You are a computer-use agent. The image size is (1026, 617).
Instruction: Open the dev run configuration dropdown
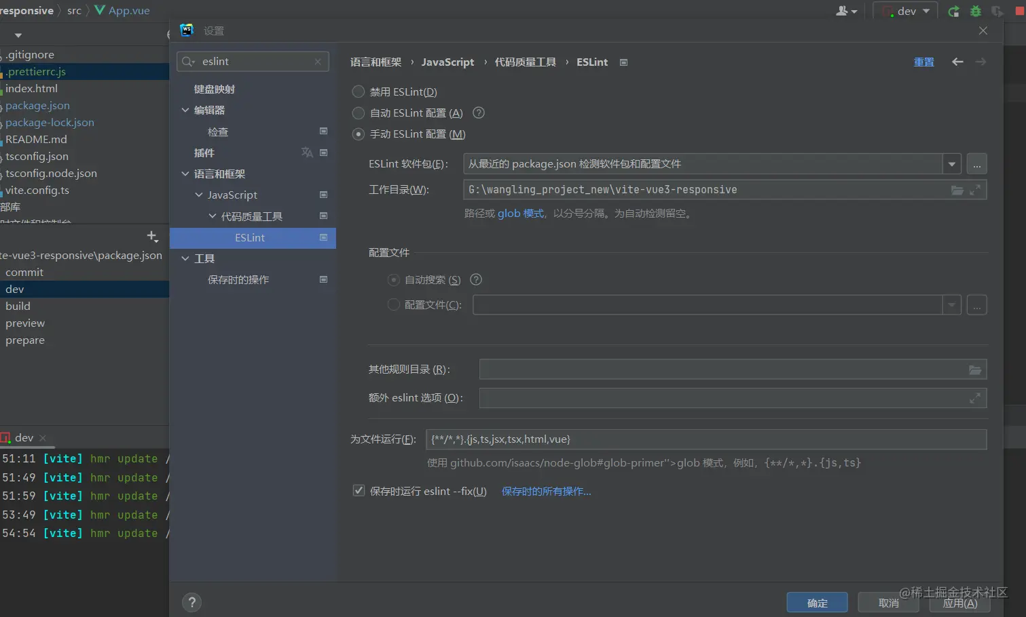tap(905, 11)
